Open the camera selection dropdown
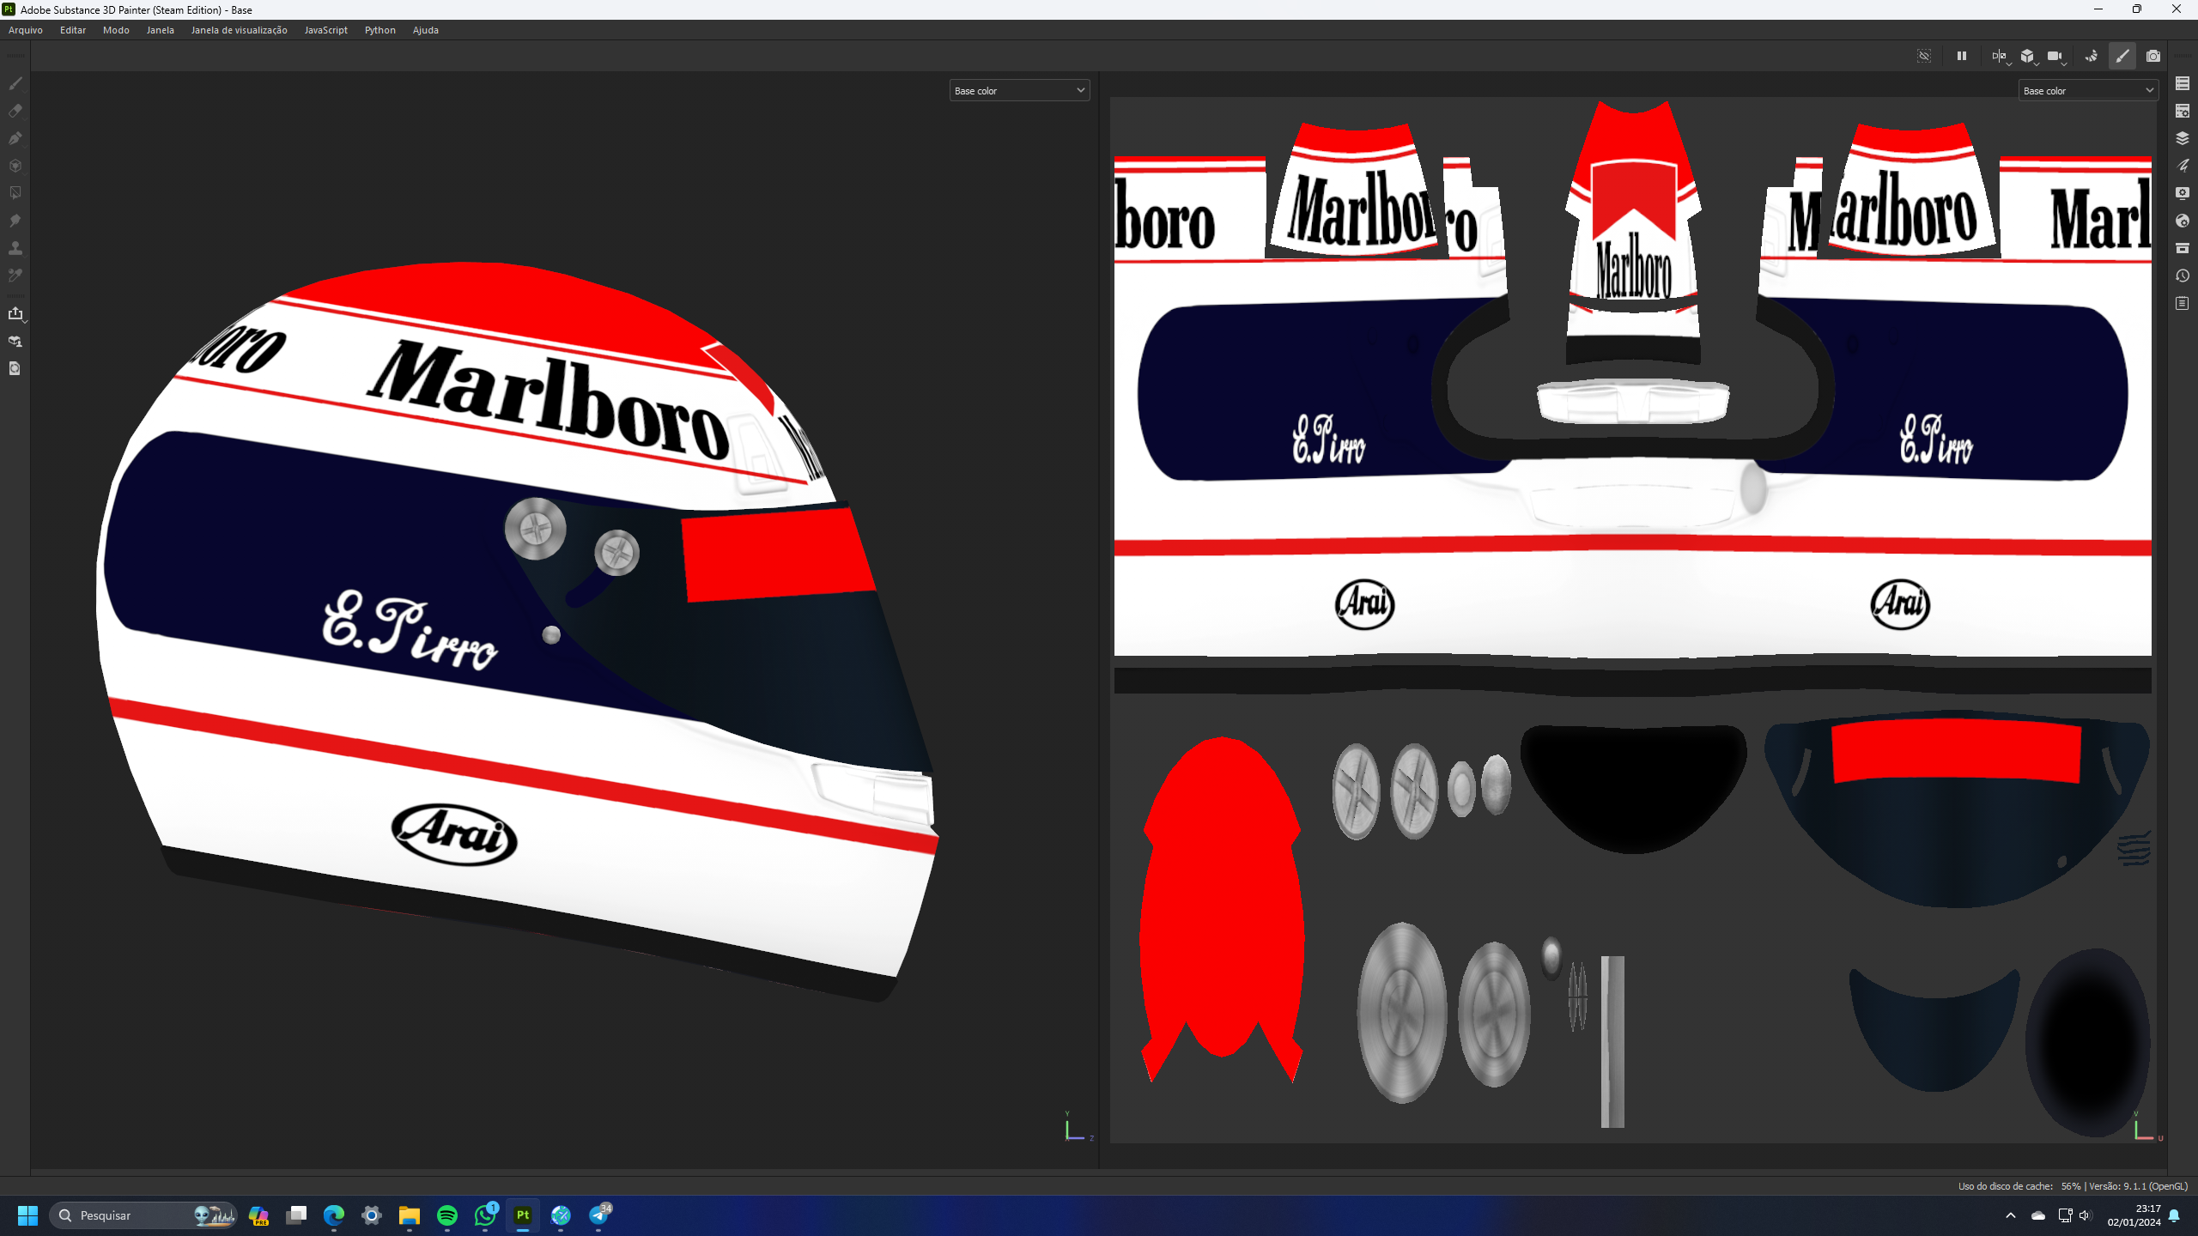The image size is (2198, 1236). click(2056, 56)
